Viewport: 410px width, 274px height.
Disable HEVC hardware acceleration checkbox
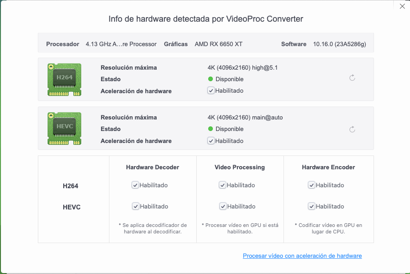(x=211, y=141)
